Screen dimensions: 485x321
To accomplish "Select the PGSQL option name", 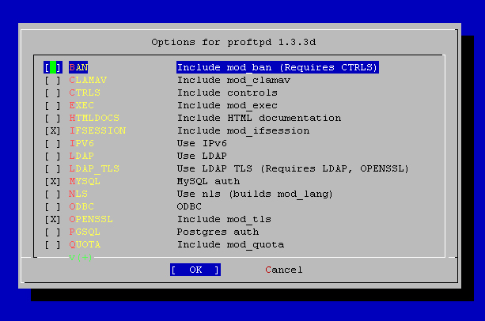I will coord(85,232).
